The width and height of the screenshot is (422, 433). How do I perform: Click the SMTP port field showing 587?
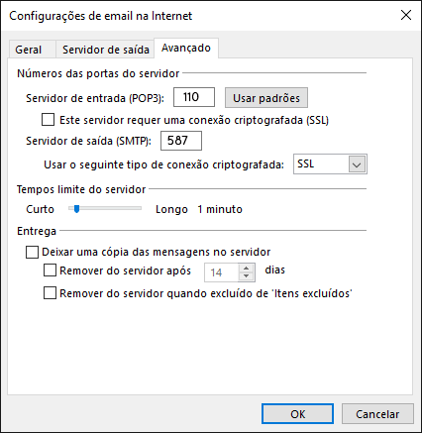(181, 141)
